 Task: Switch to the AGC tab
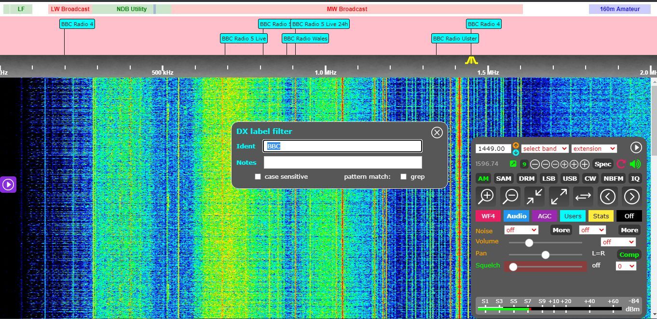[544, 216]
